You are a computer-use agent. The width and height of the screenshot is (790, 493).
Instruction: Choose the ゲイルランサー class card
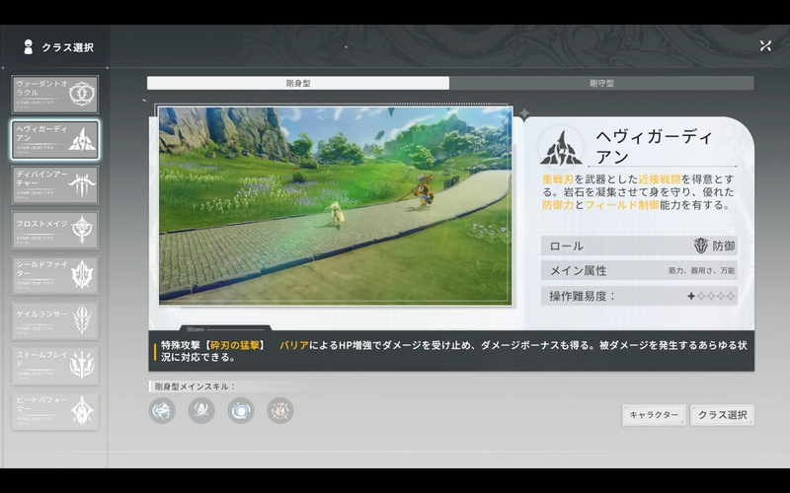tap(55, 320)
